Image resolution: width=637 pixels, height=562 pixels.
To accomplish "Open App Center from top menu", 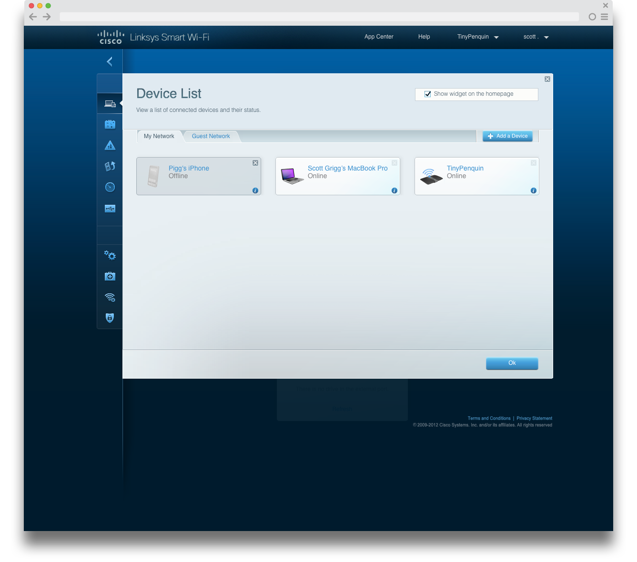I will click(379, 37).
